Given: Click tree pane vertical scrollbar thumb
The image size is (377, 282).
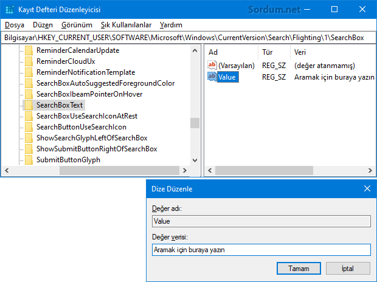Looking at the screenshot, I should tap(195, 123).
